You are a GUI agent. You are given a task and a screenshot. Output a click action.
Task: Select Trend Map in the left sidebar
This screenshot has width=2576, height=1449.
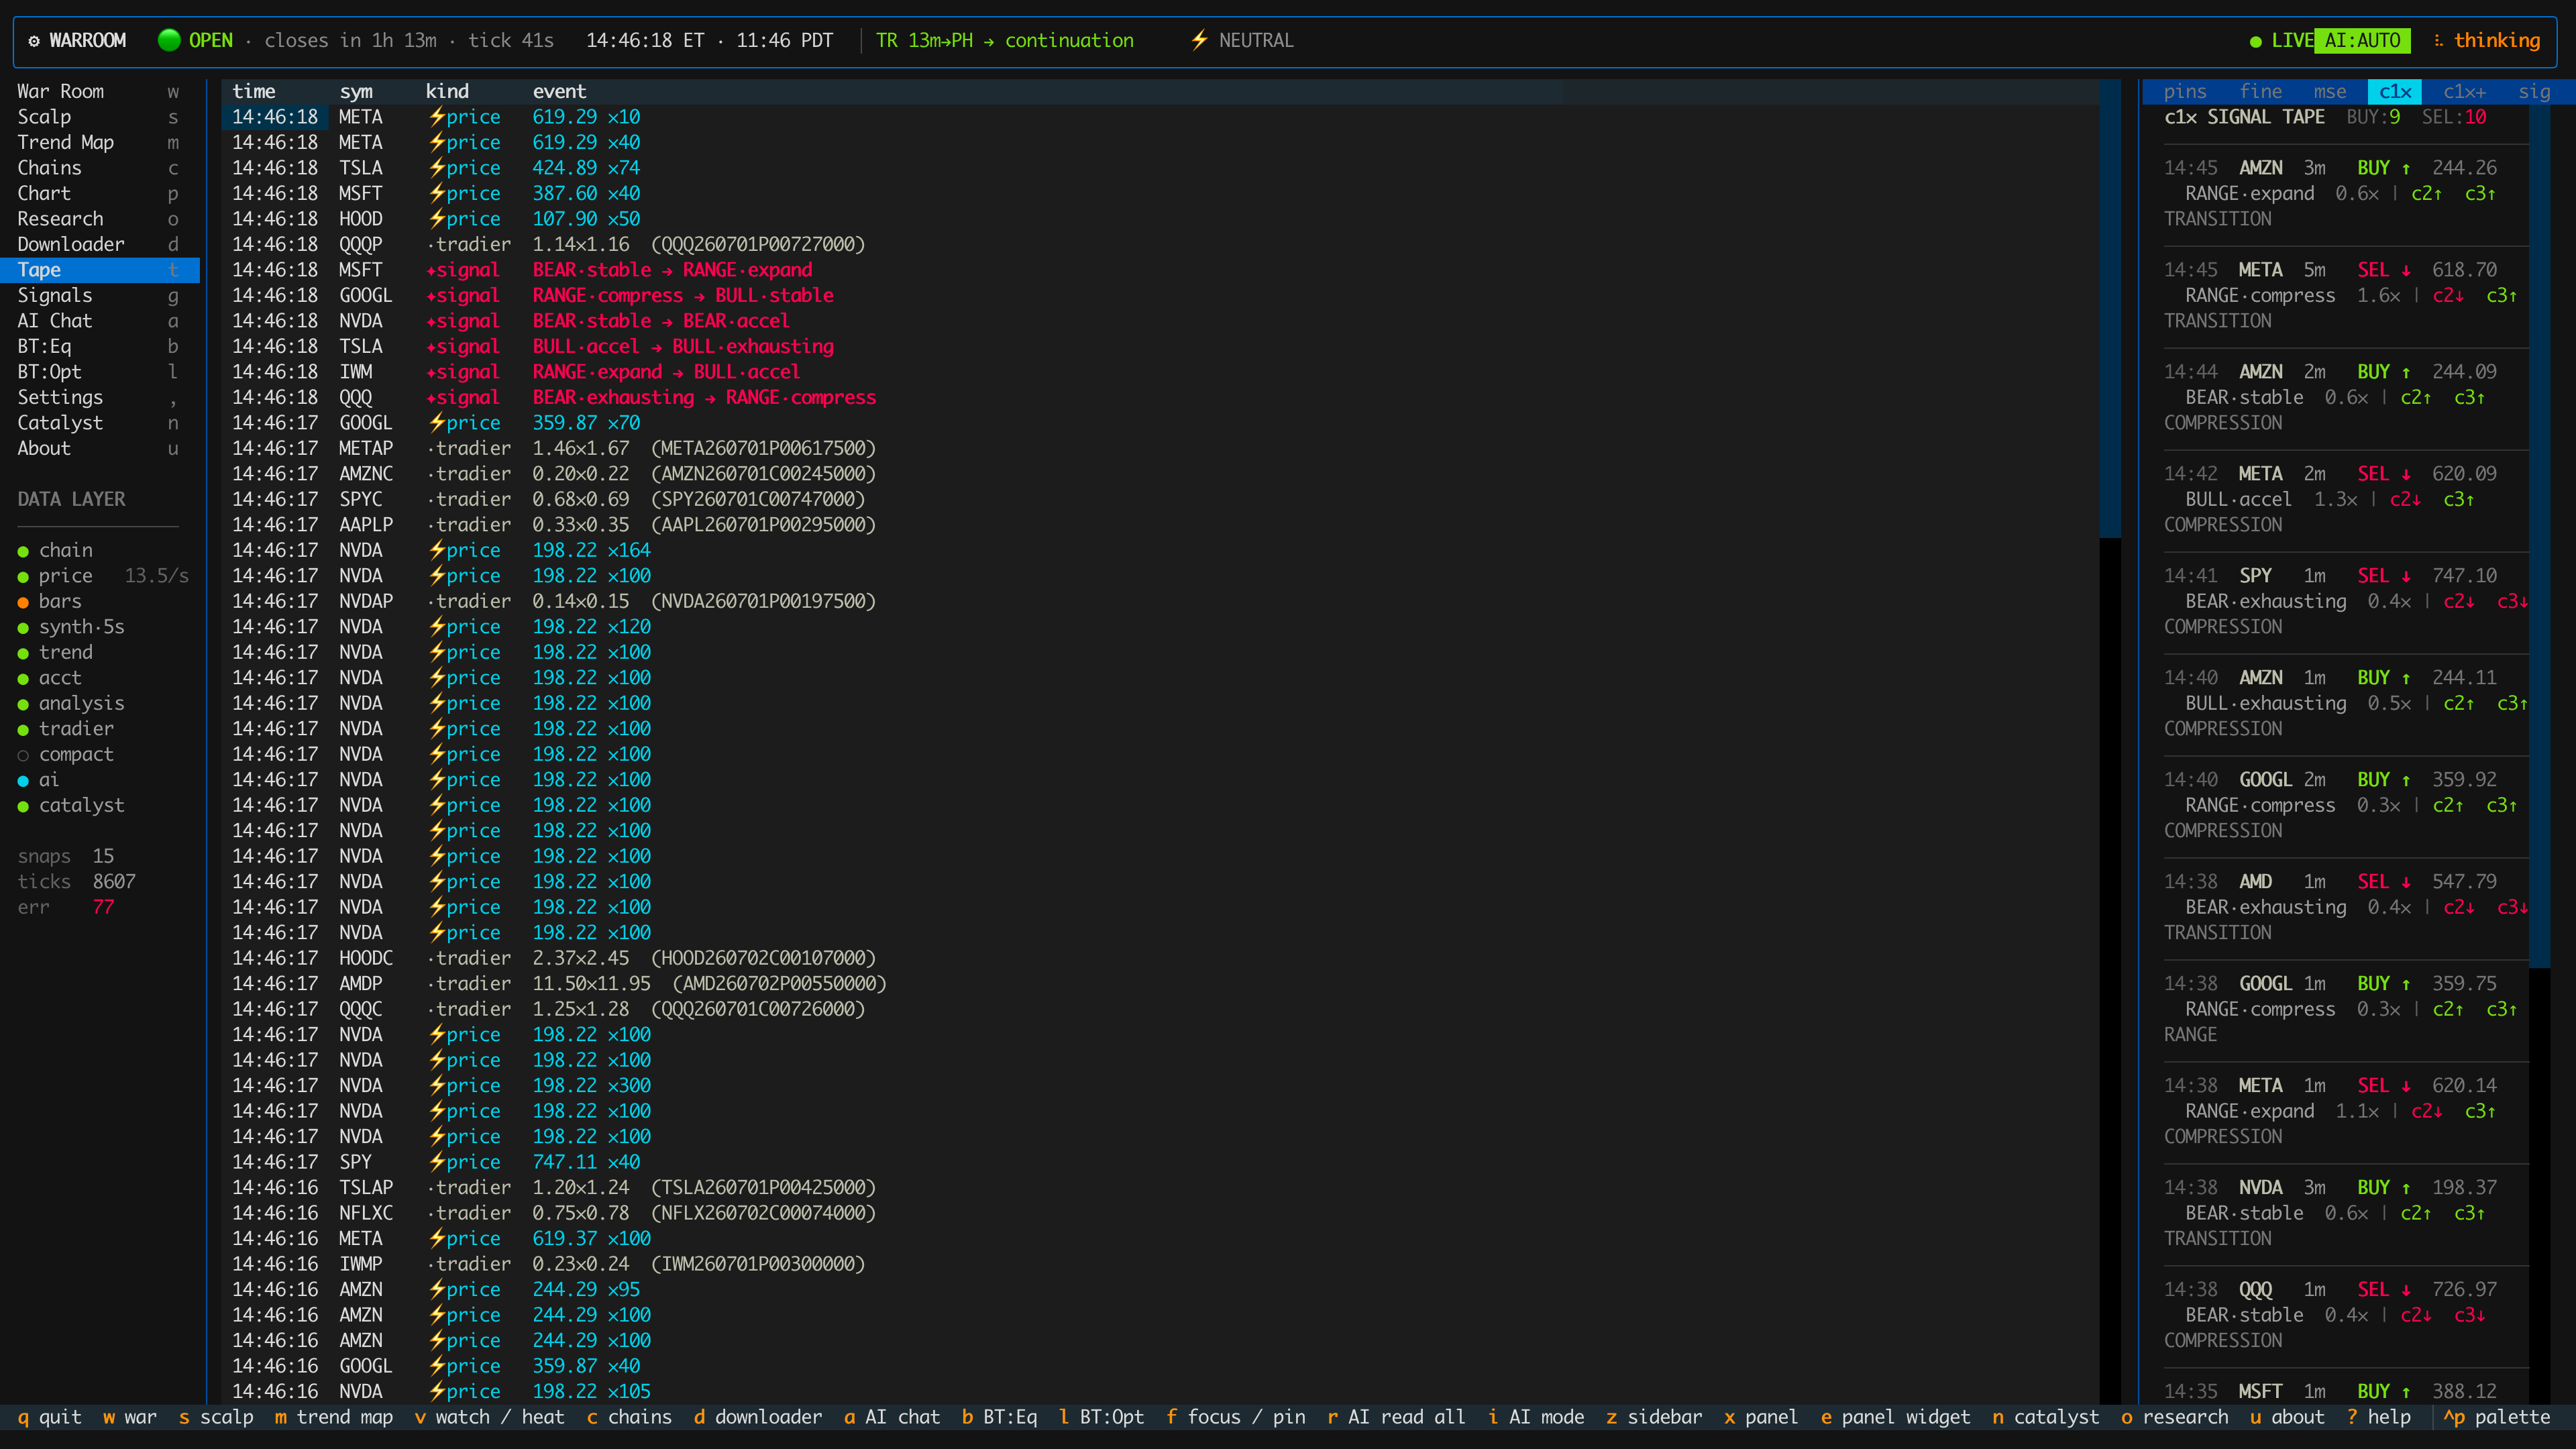coord(100,143)
